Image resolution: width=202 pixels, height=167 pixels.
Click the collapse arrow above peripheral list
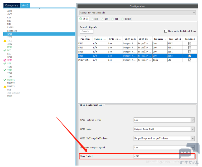point(39,9)
